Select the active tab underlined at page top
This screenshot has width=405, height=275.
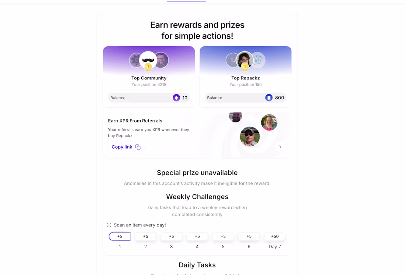[x=186, y=1]
